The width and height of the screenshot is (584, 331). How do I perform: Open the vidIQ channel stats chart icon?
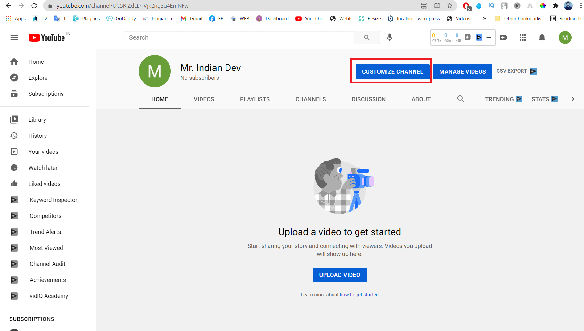click(x=467, y=37)
